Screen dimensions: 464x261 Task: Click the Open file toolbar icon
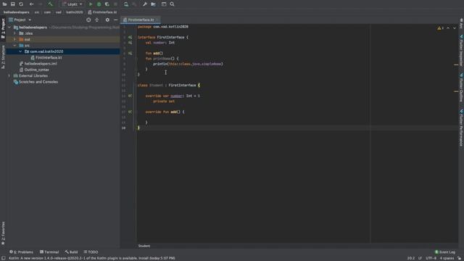(4, 4)
